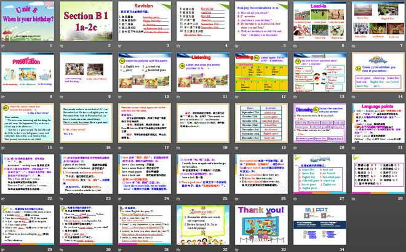
Task: Select slide 22 with grammar notes
Action: 28,174
